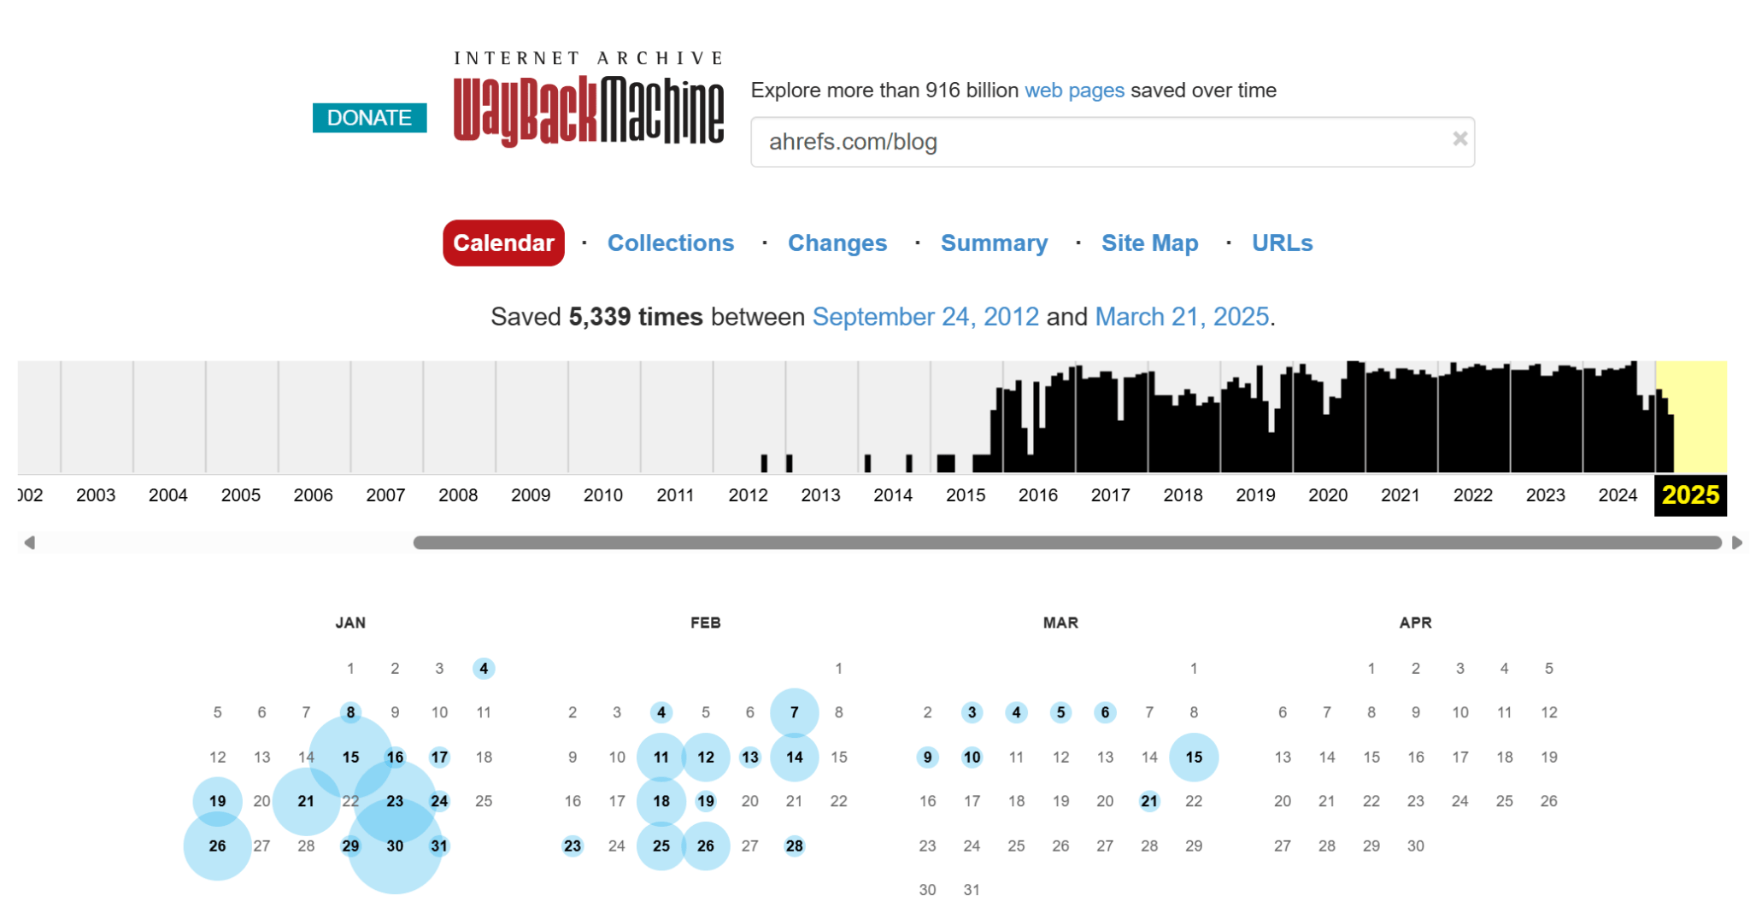Click the February 14 snapshot circle
Viewport: 1750px width, 907px height.
click(794, 757)
